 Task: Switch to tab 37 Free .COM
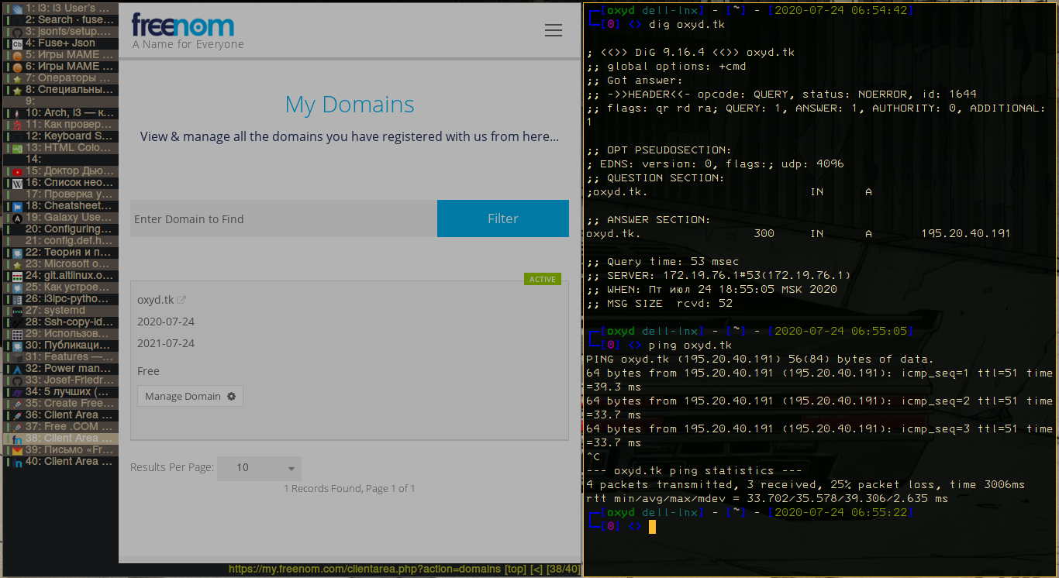(x=60, y=427)
